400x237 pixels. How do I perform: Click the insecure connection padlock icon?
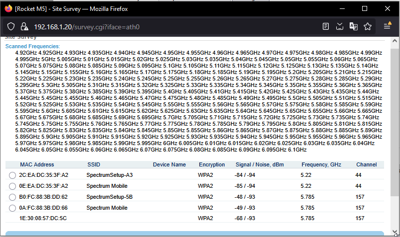coord(24,26)
